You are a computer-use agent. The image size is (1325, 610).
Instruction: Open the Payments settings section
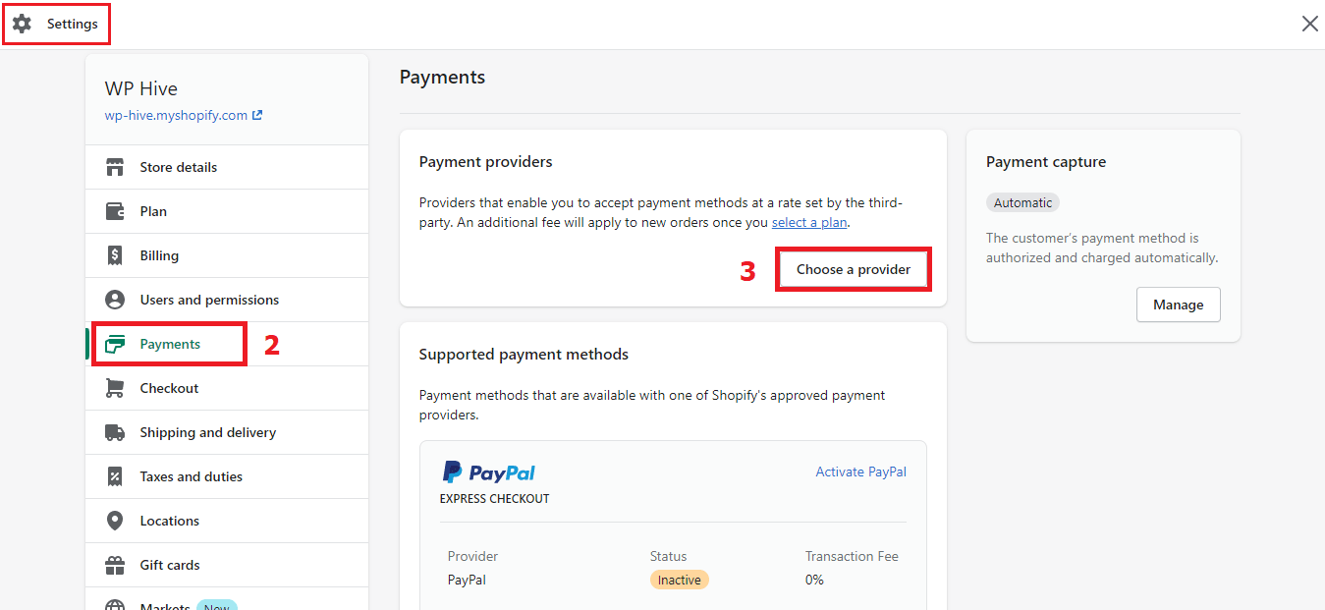pyautogui.click(x=170, y=344)
